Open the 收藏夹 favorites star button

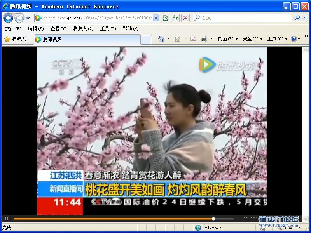pos(15,39)
